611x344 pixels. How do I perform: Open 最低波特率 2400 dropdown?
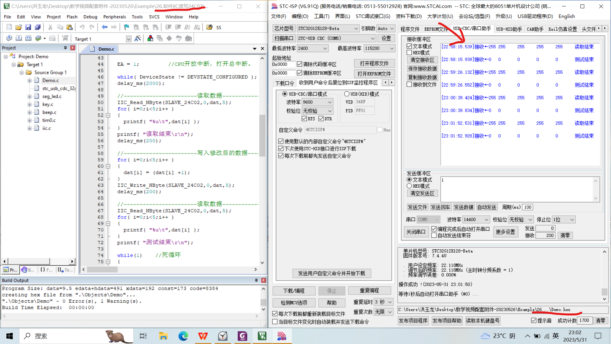[313, 48]
